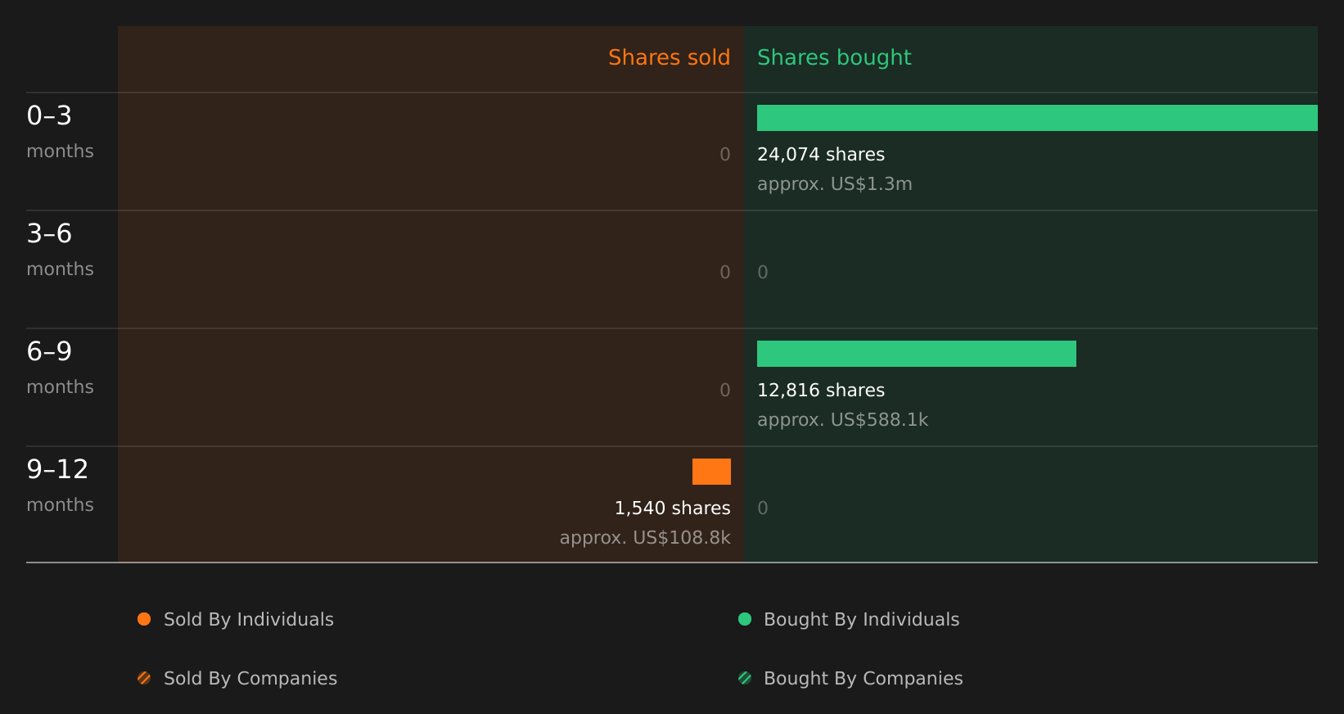The width and height of the screenshot is (1344, 714).
Task: Select the green 6–9 months bought bar
Action: pos(917,354)
